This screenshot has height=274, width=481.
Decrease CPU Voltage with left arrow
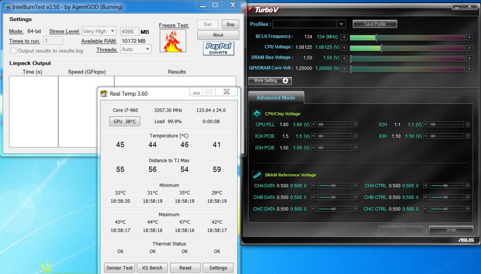pyautogui.click(x=344, y=48)
